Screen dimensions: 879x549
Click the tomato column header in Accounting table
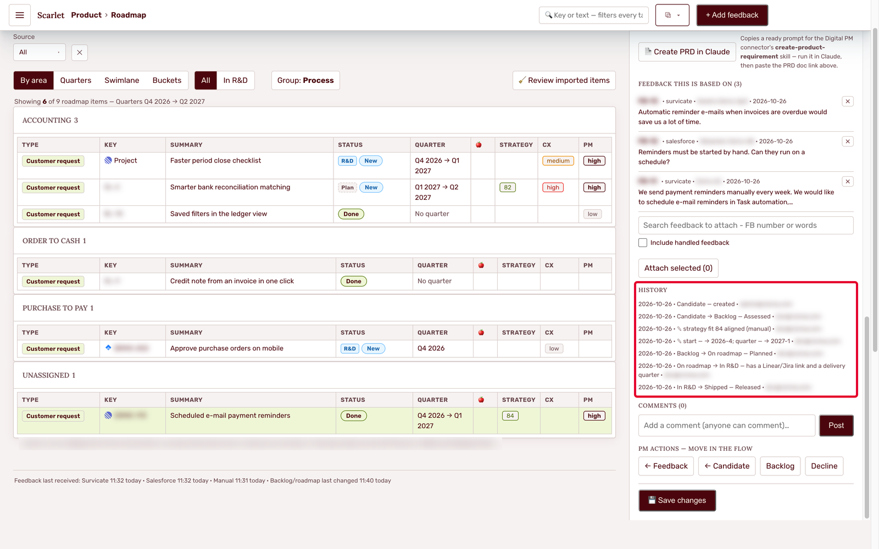point(479,145)
